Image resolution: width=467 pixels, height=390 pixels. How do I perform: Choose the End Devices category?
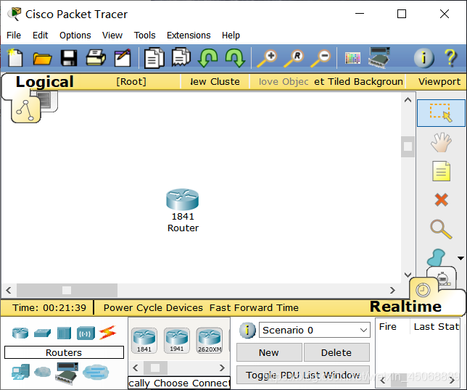click(20, 372)
